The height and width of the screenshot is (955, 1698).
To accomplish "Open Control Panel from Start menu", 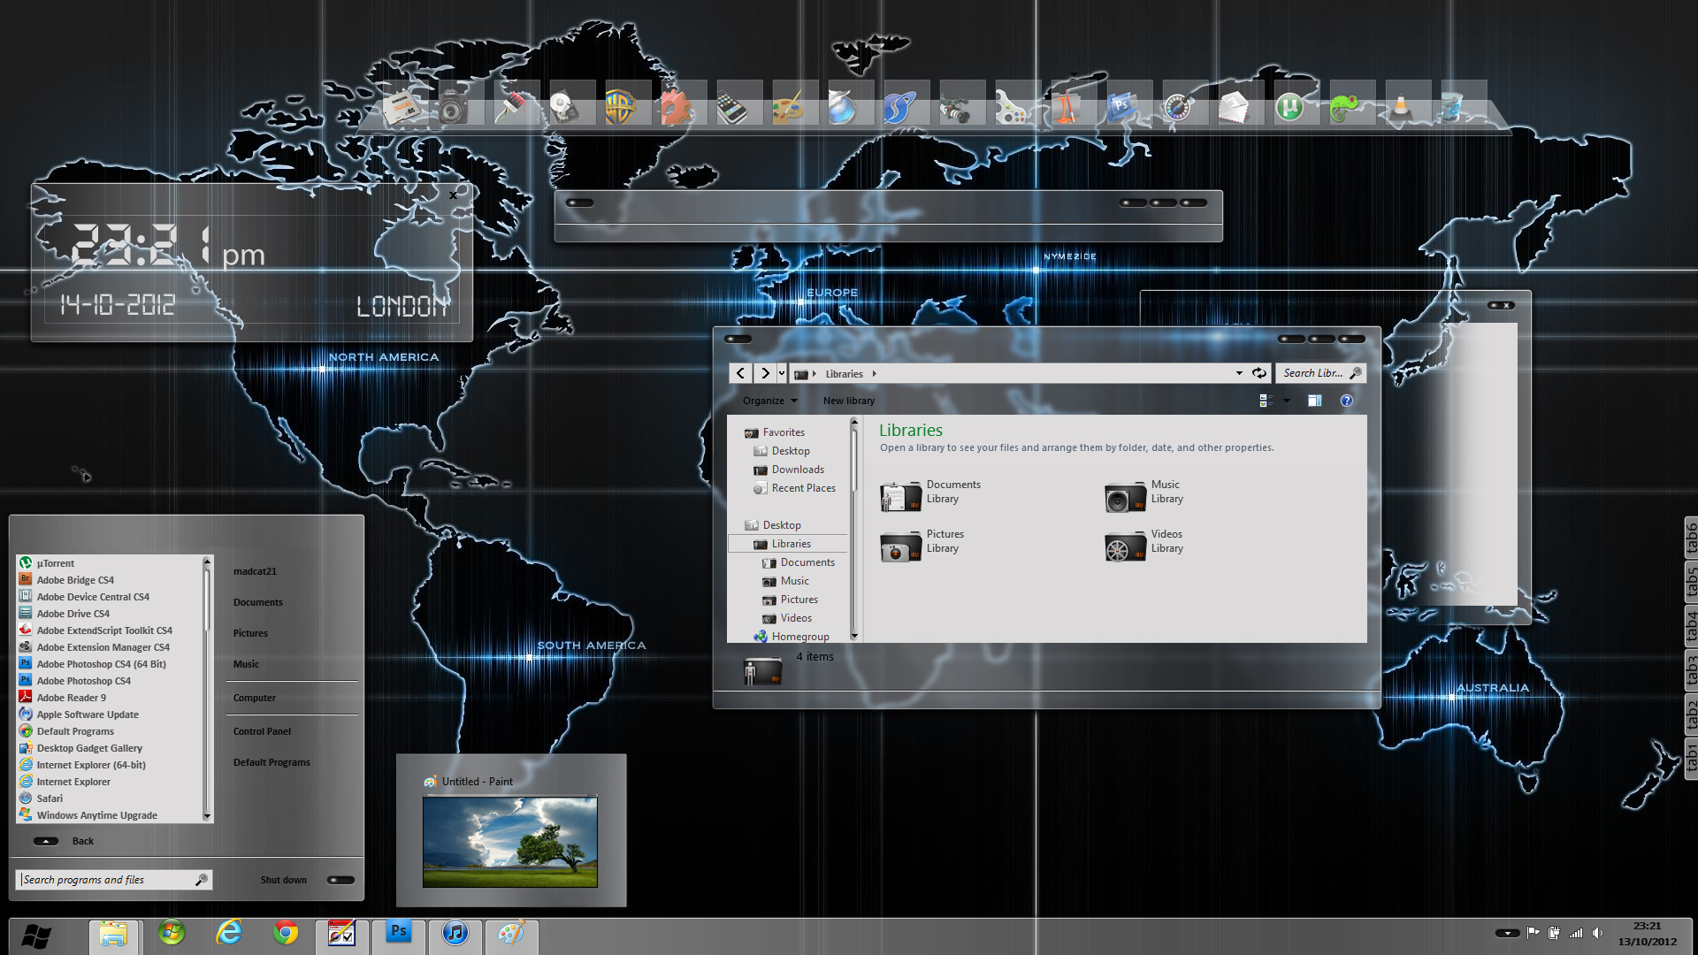I will pyautogui.click(x=262, y=731).
